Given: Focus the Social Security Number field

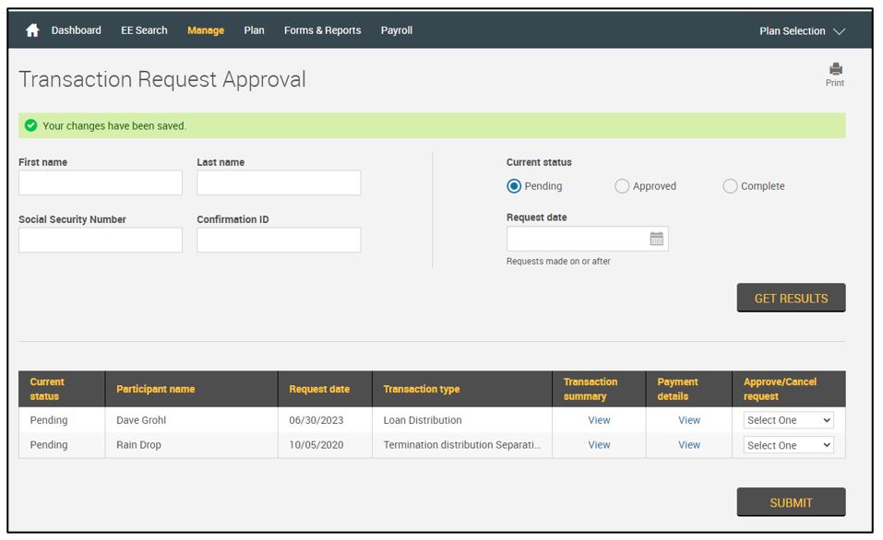Looking at the screenshot, I should (x=101, y=241).
